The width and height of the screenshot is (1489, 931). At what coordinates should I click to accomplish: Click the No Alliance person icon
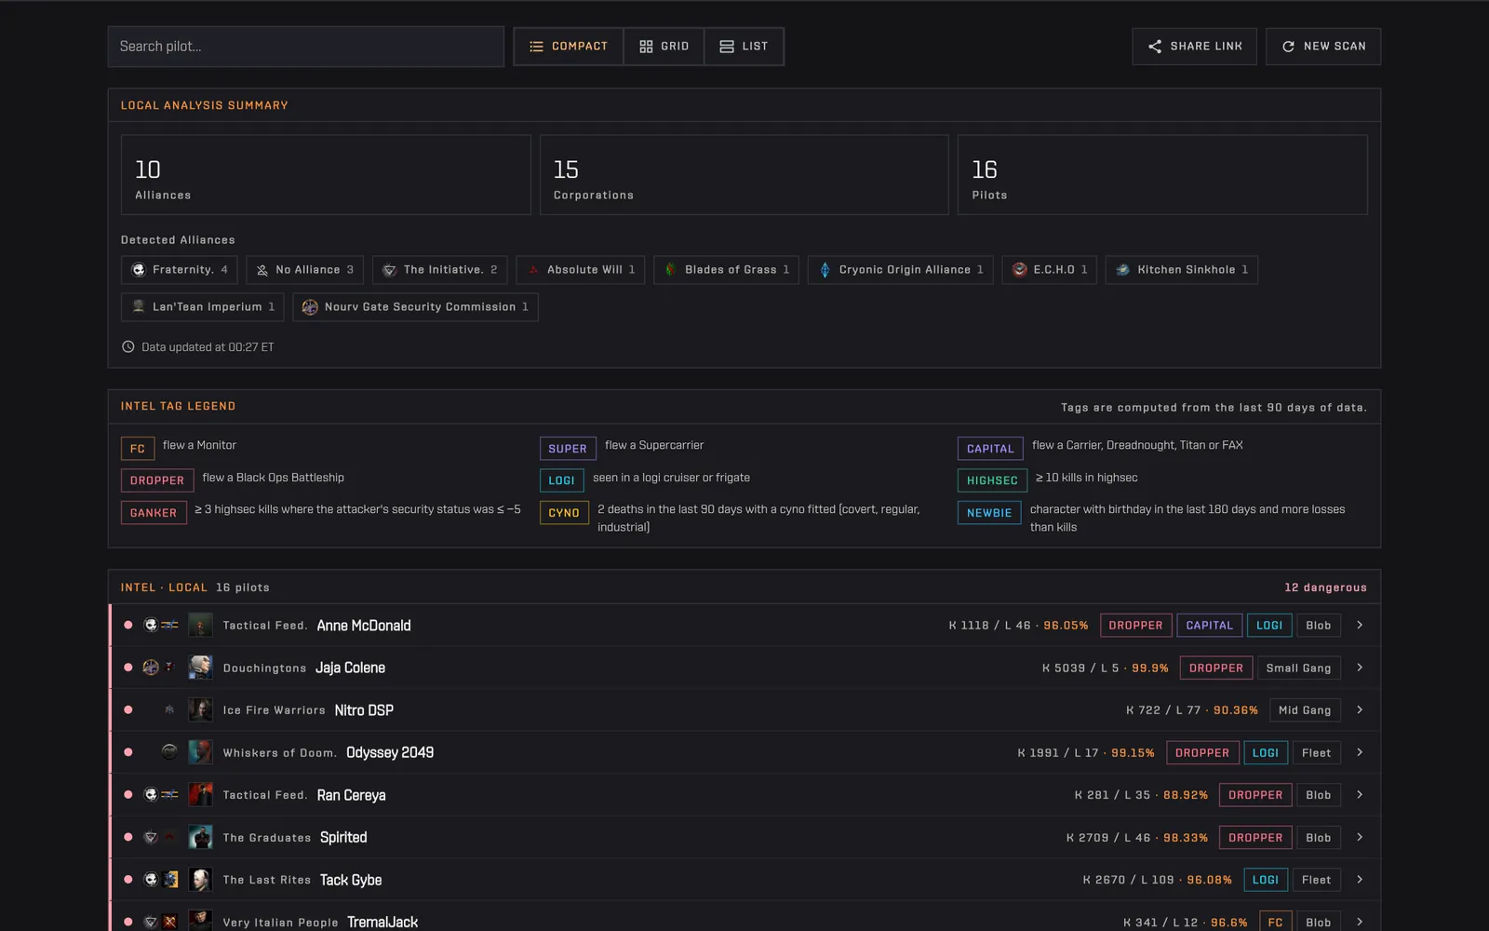pos(262,270)
